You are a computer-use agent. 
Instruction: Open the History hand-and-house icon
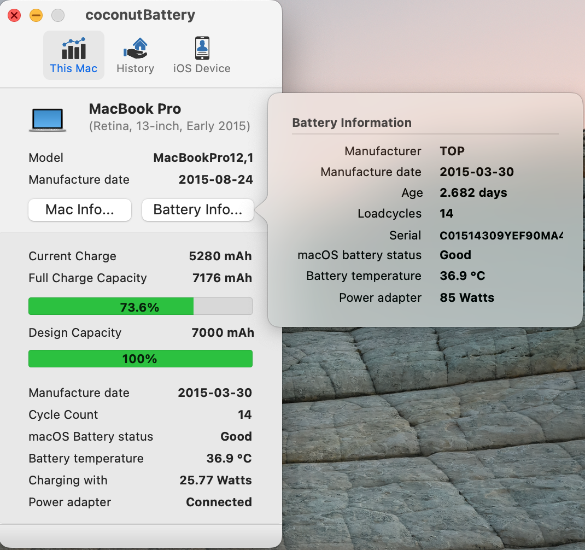(136, 48)
